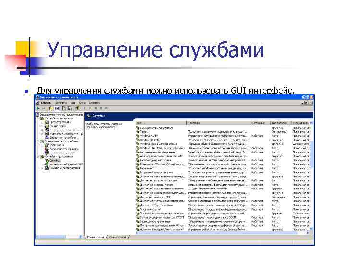Select Управляющий элемент WMI in the tree
The height and width of the screenshot is (259, 346).
[66, 165]
